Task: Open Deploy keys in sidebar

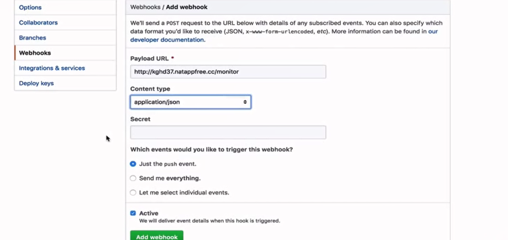Action: click(x=65, y=83)
